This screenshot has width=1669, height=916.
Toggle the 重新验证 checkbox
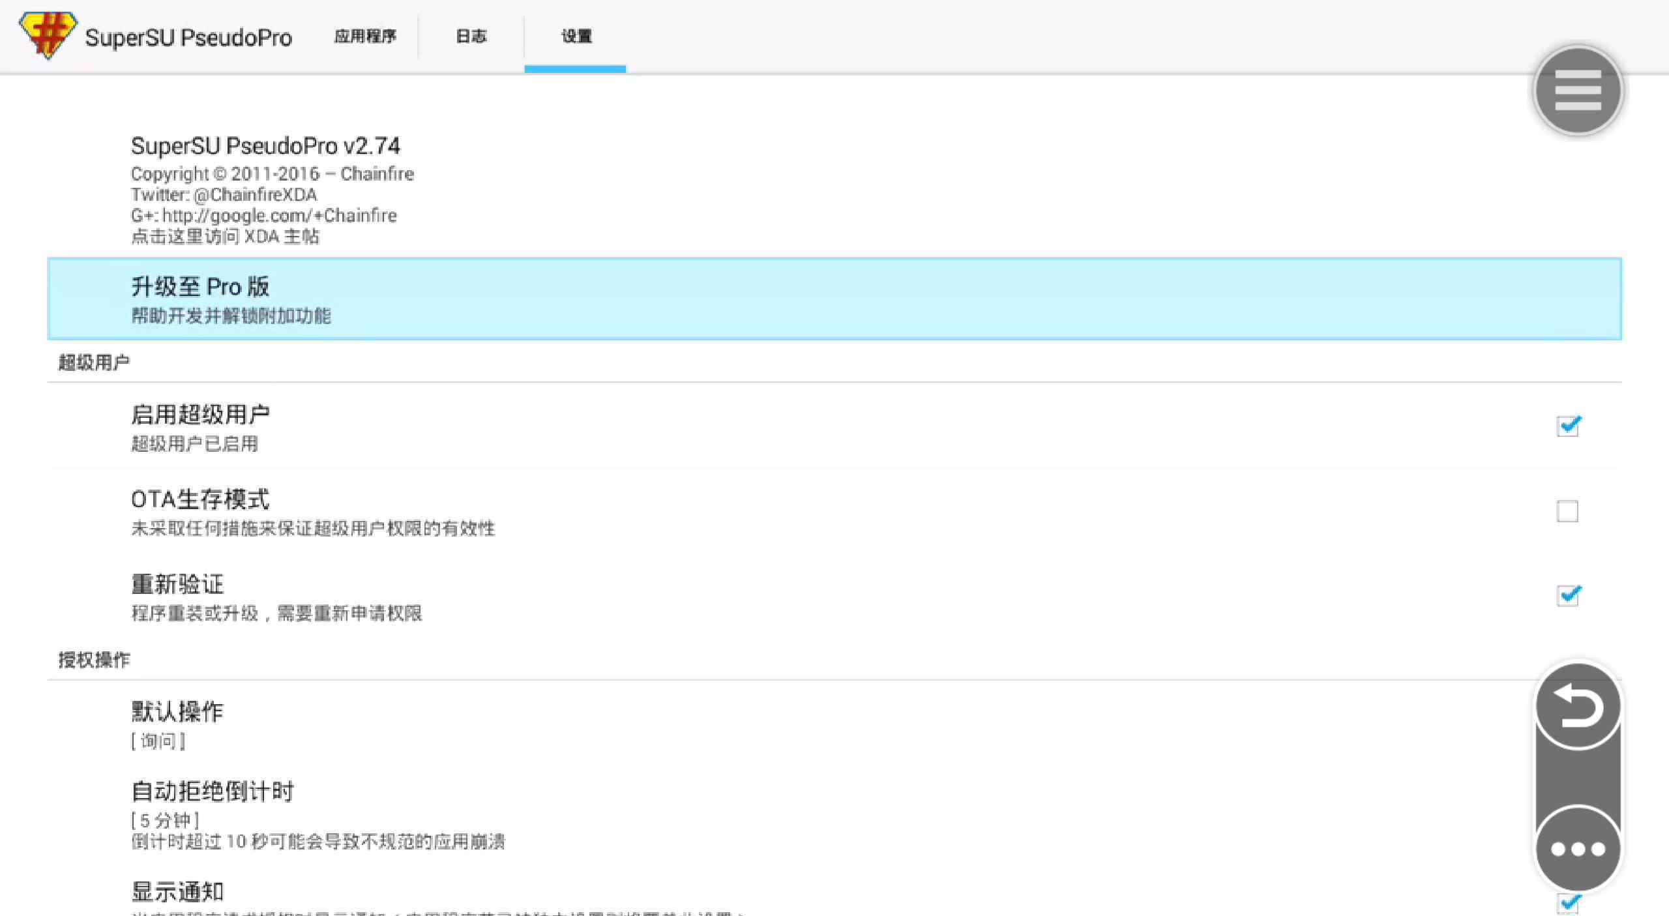click(1568, 595)
